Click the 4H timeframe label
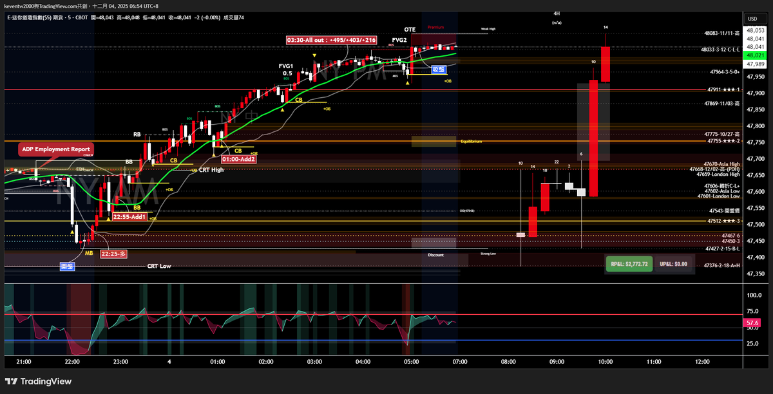This screenshot has width=773, height=394. (x=557, y=13)
